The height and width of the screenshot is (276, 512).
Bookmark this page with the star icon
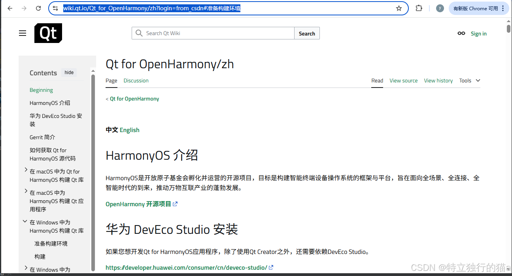(x=399, y=8)
